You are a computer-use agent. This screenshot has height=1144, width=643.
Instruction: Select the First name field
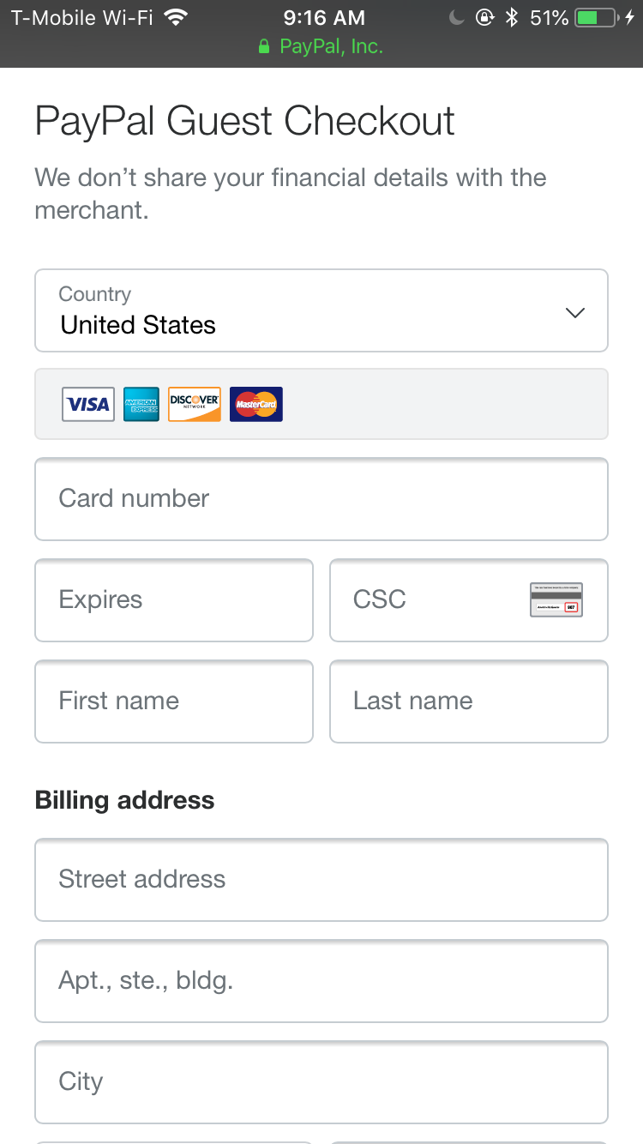[x=174, y=701]
